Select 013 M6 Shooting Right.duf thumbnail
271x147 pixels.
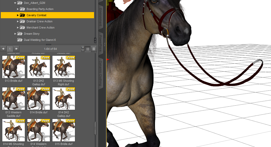pyautogui.click(x=64, y=67)
